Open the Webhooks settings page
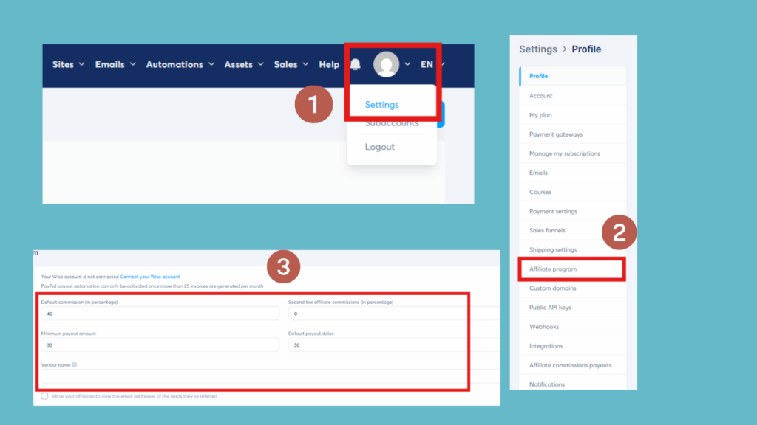The width and height of the screenshot is (757, 425). (546, 326)
